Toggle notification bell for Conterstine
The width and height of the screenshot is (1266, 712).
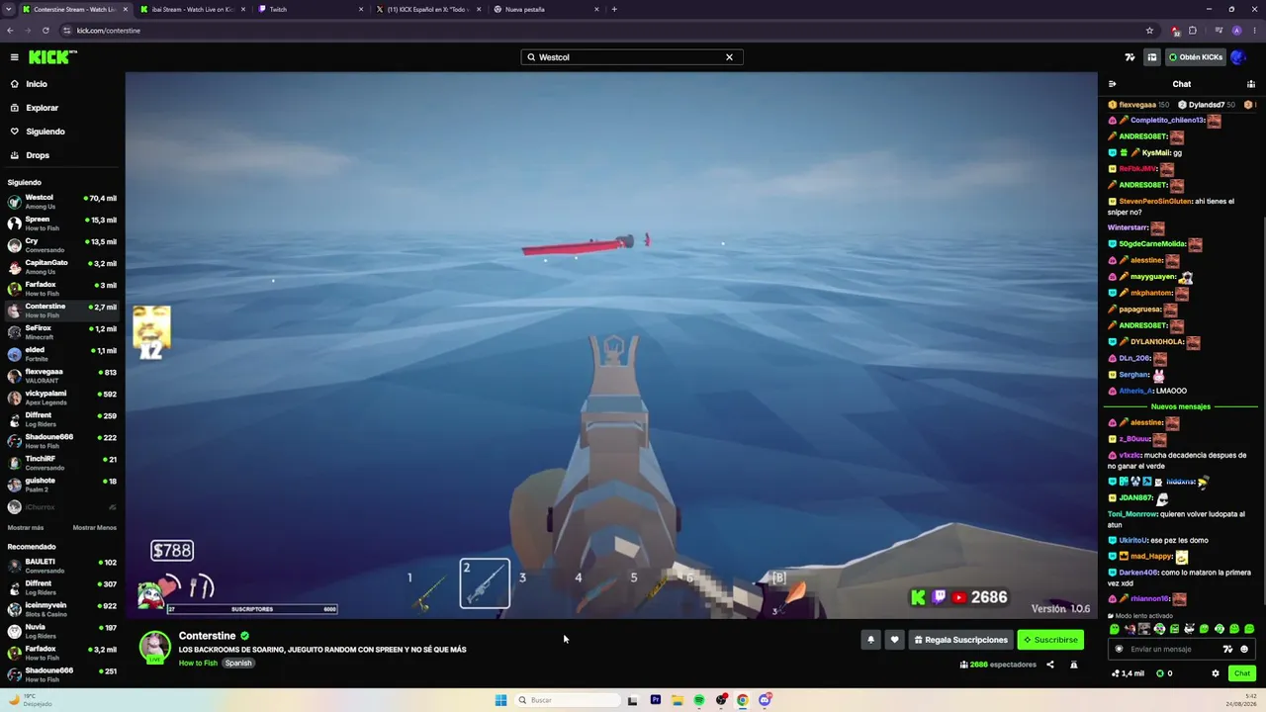(870, 640)
